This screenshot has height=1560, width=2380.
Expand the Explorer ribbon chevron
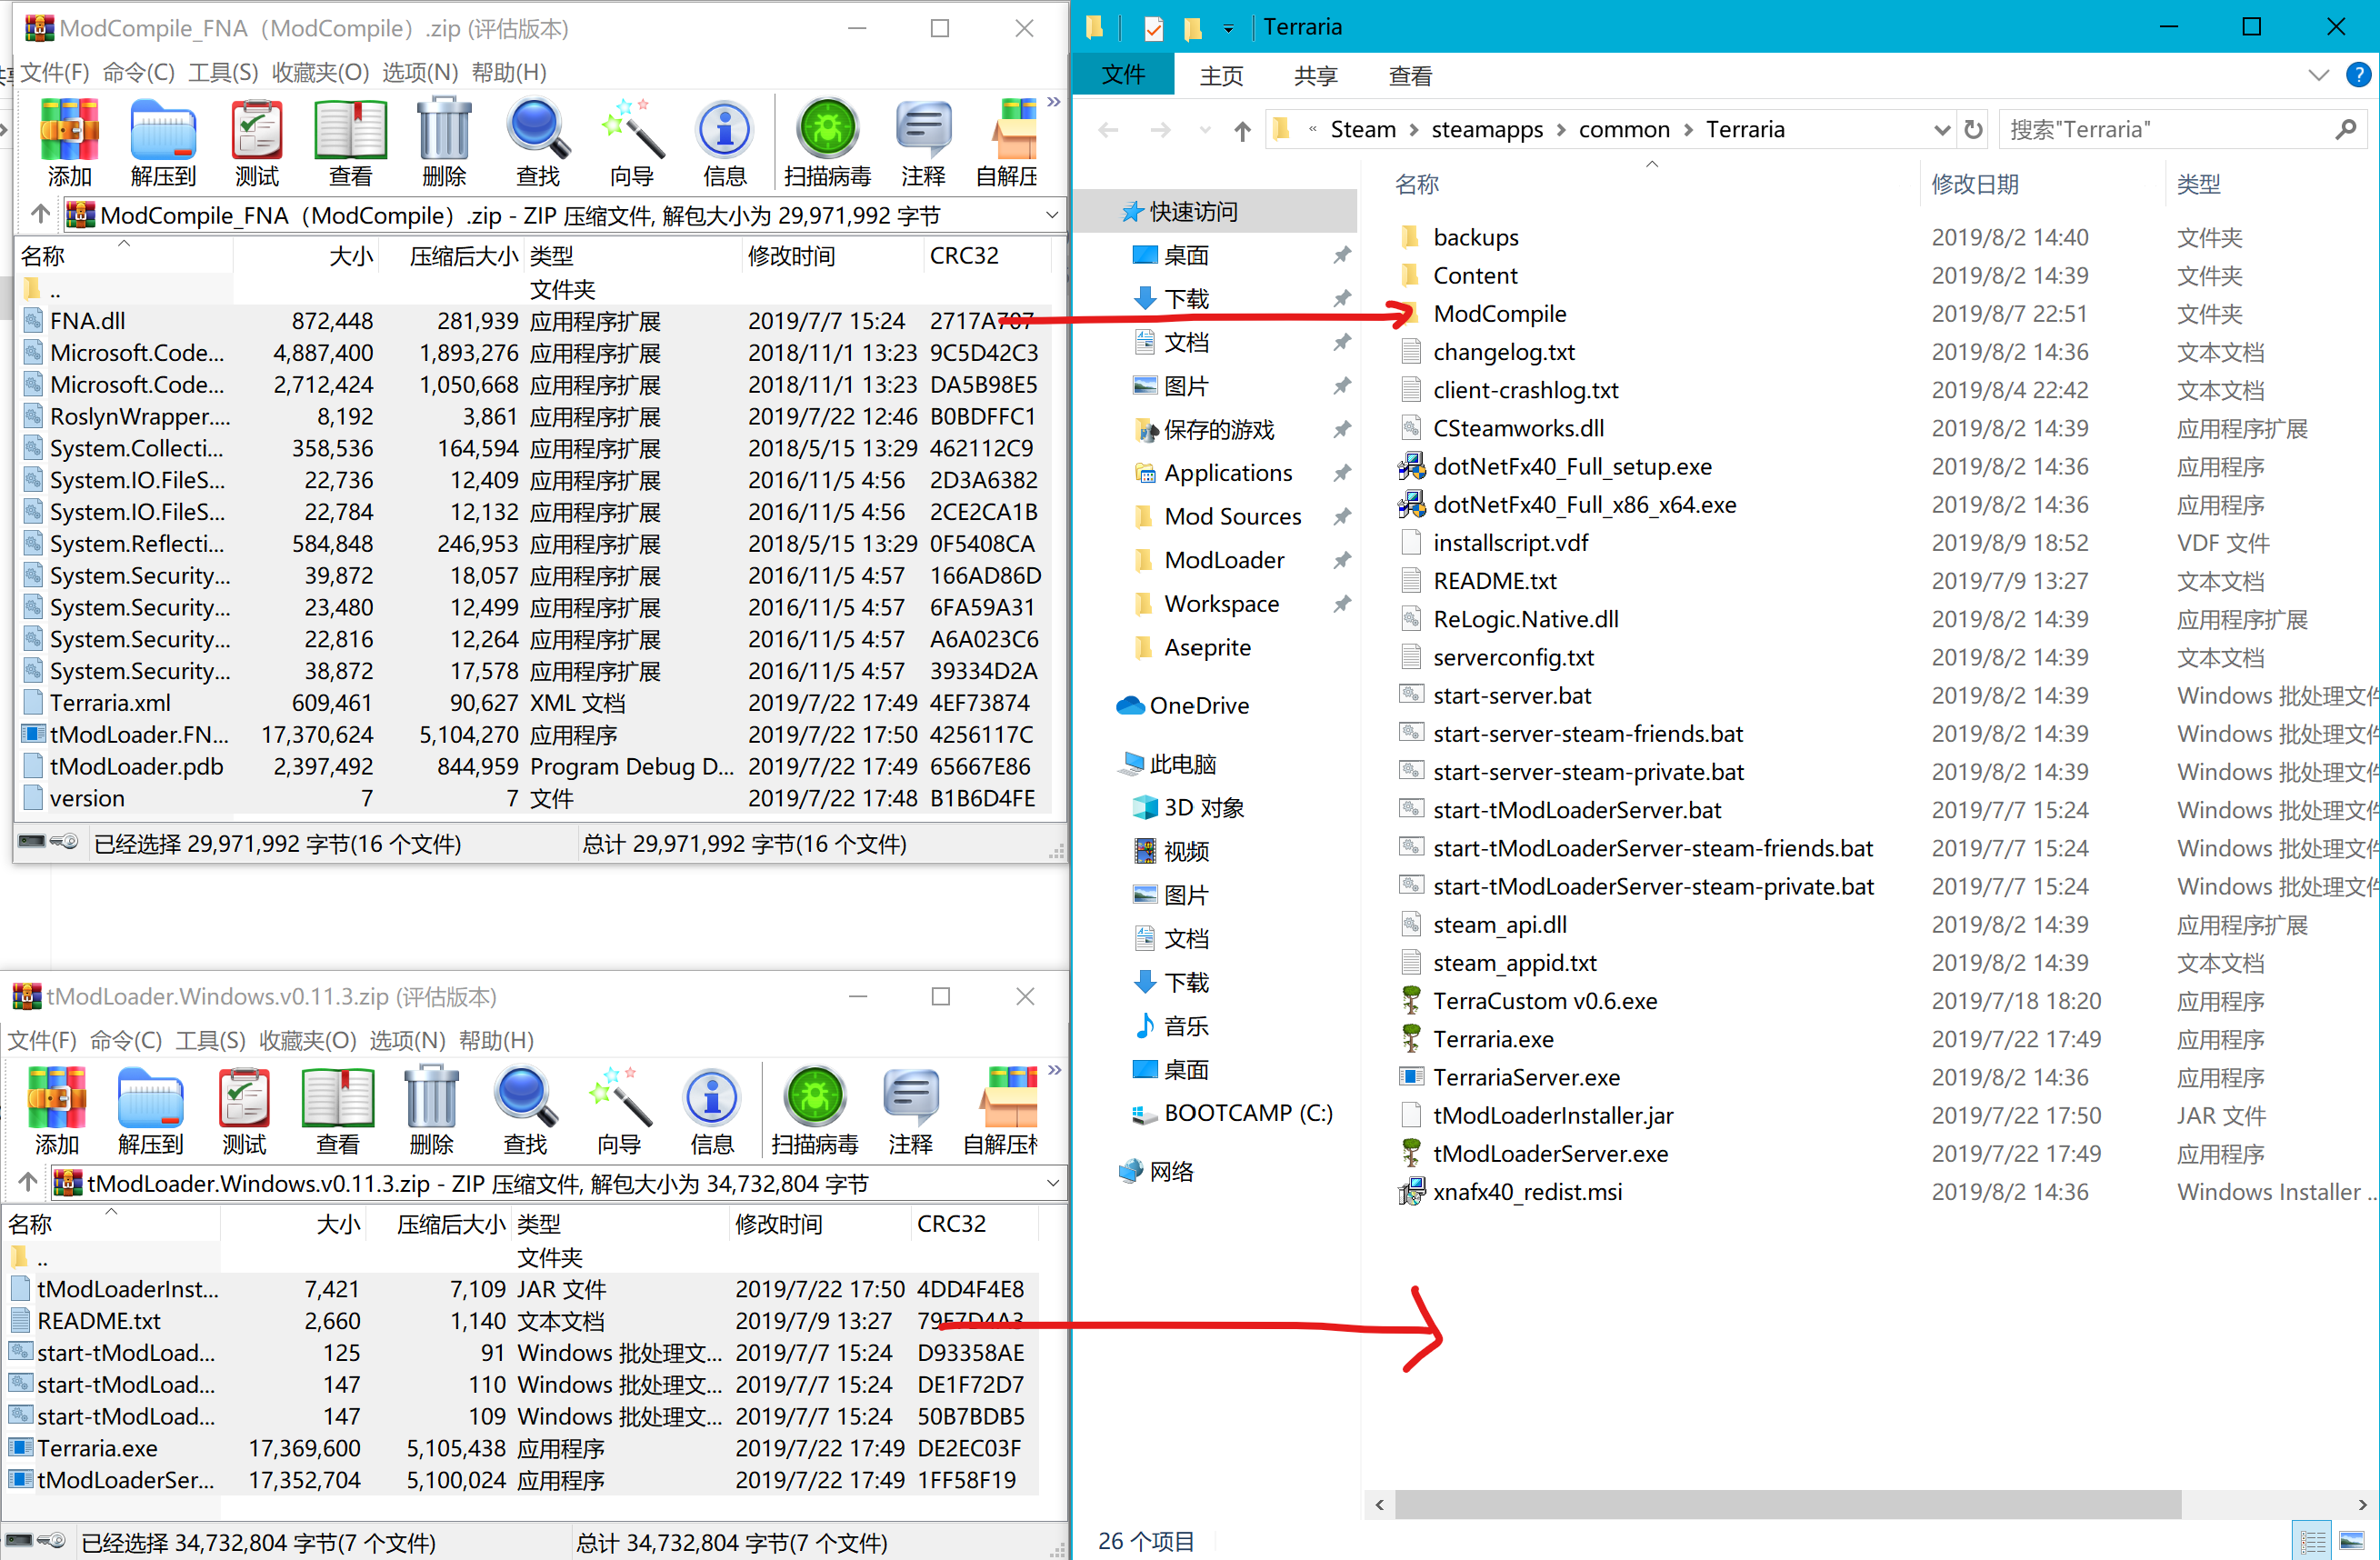pyautogui.click(x=2319, y=75)
